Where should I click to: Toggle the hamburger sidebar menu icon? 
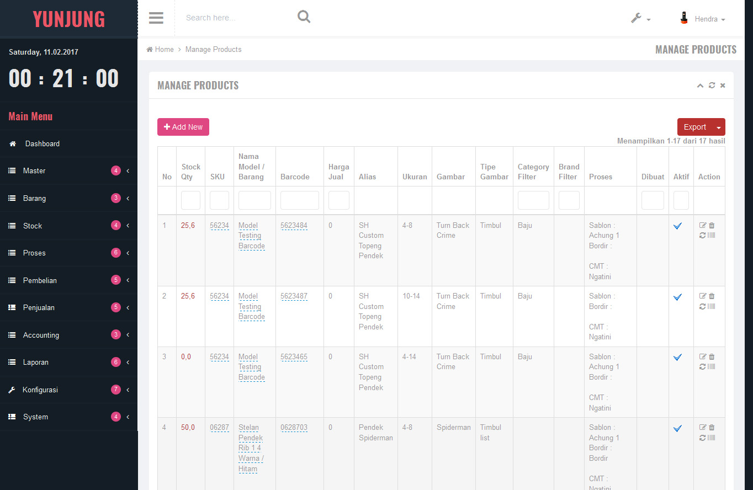tap(156, 18)
